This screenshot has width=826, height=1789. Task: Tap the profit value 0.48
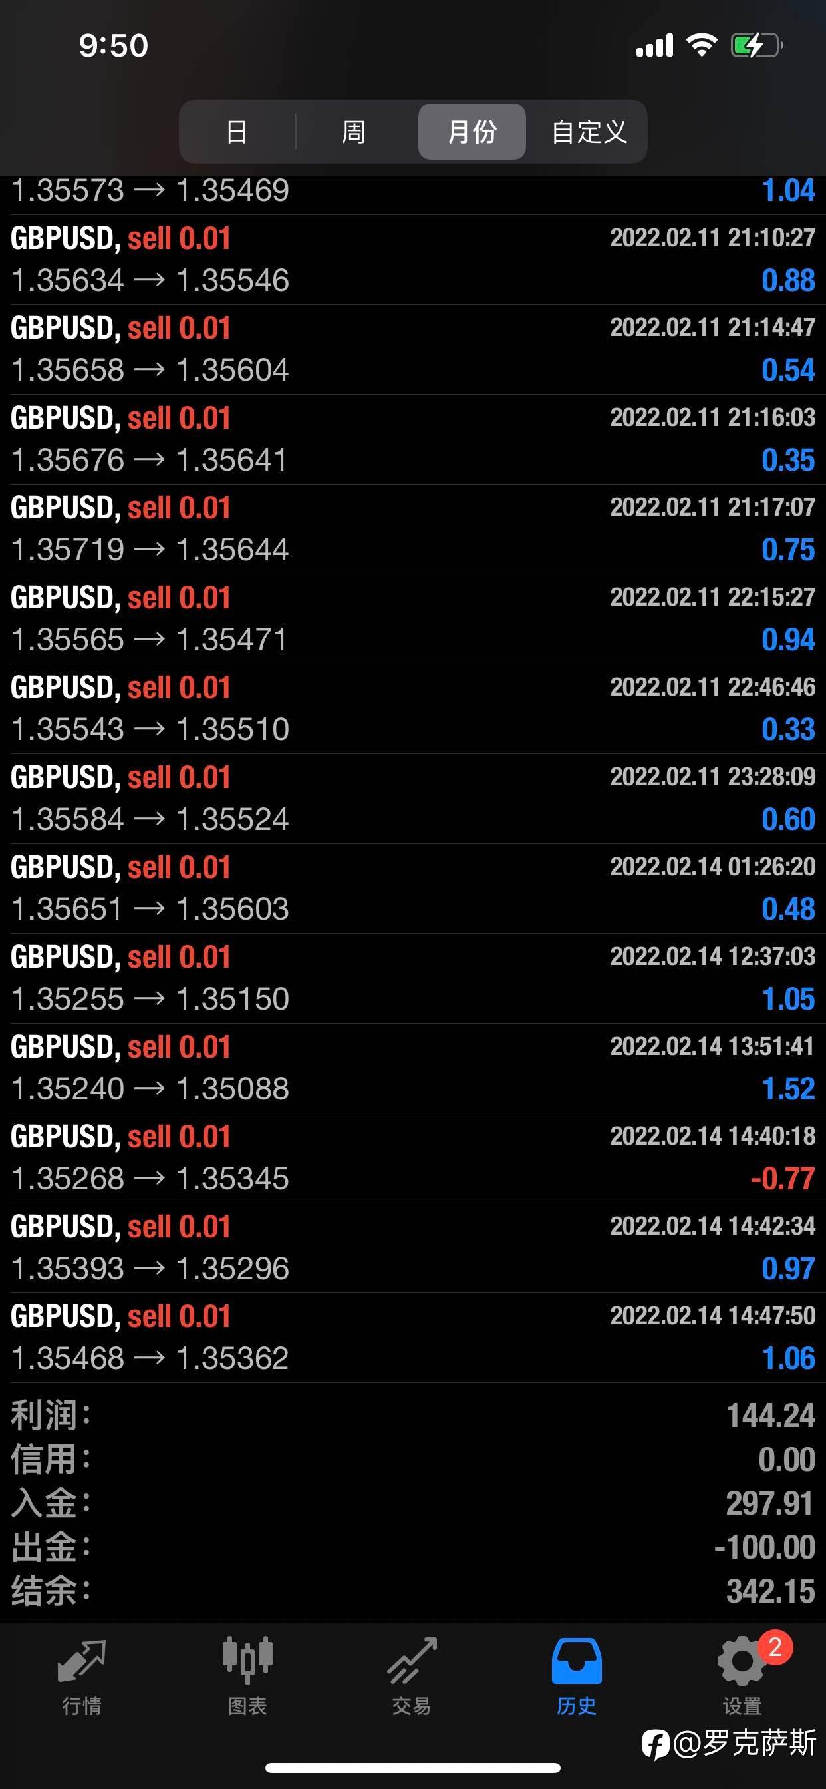(x=788, y=909)
